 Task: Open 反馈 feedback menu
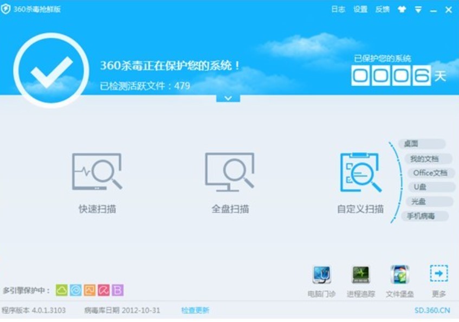pos(382,9)
